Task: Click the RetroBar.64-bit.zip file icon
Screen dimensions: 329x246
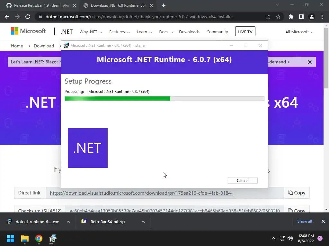Action: pyautogui.click(x=84, y=221)
